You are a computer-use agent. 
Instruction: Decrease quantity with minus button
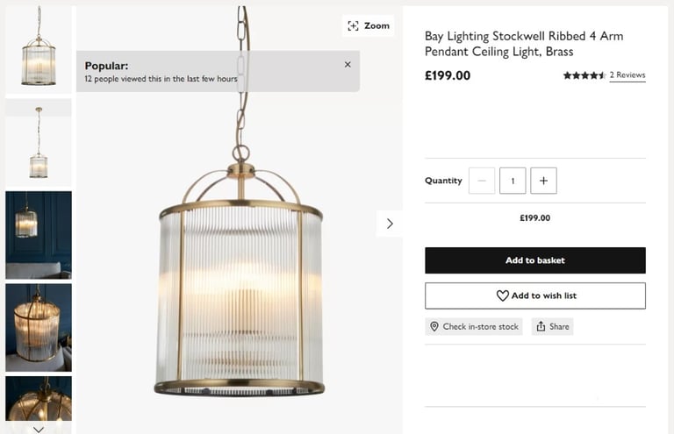[482, 181]
